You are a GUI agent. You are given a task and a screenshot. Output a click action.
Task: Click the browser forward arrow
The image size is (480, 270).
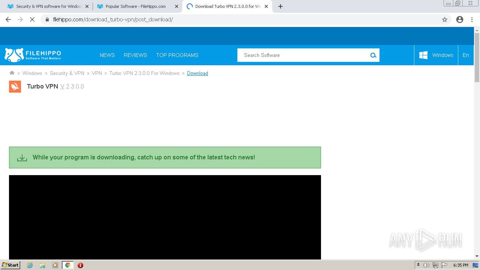click(20, 19)
